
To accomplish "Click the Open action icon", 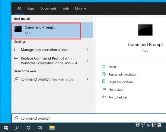I will 104,66.
